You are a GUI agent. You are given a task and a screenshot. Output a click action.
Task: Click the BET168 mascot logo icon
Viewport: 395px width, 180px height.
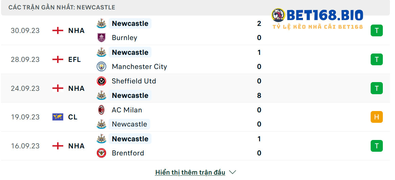point(278,15)
